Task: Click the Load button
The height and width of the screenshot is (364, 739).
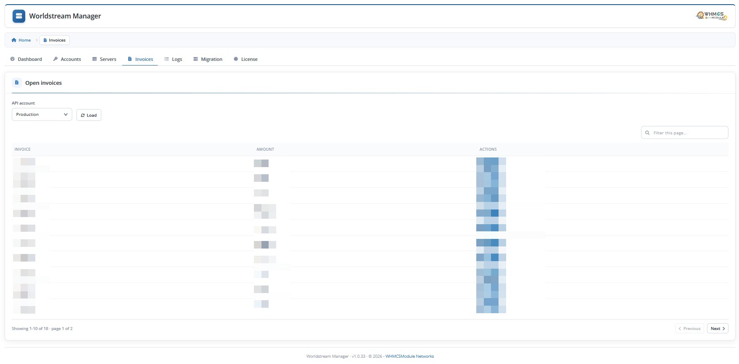Action: coord(89,115)
